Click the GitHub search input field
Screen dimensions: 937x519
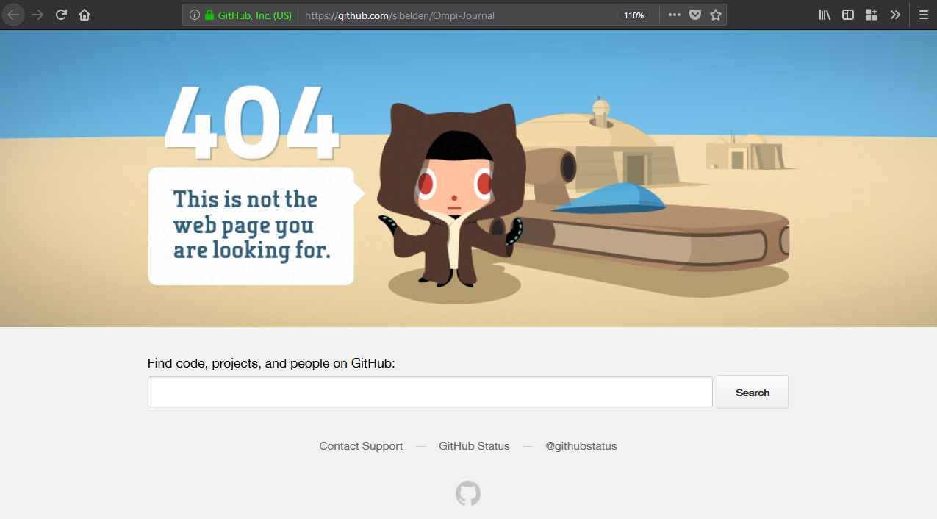(x=430, y=392)
